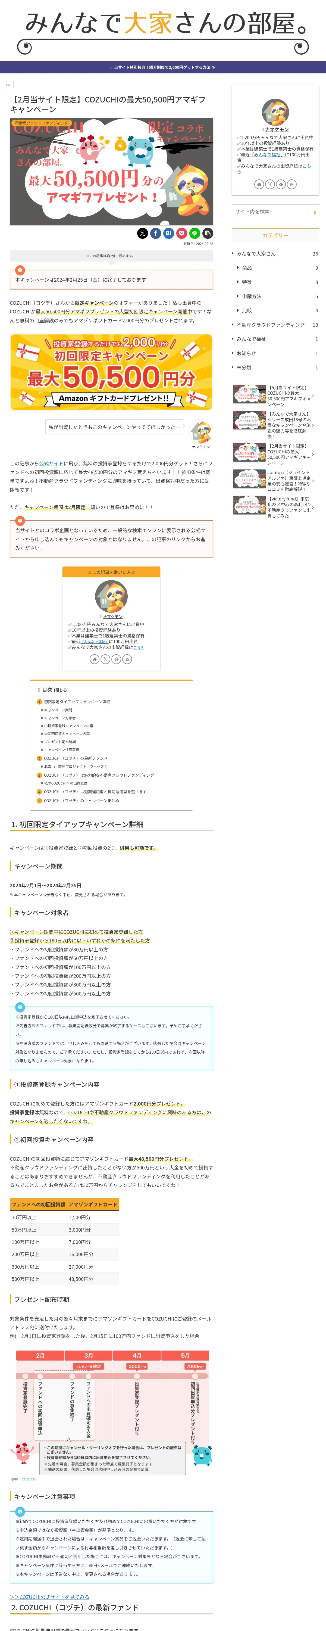Copy article URL icon
This screenshot has height=1631, width=326.
(208, 233)
